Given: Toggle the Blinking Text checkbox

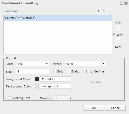Looking at the screenshot, I should point(10,98).
